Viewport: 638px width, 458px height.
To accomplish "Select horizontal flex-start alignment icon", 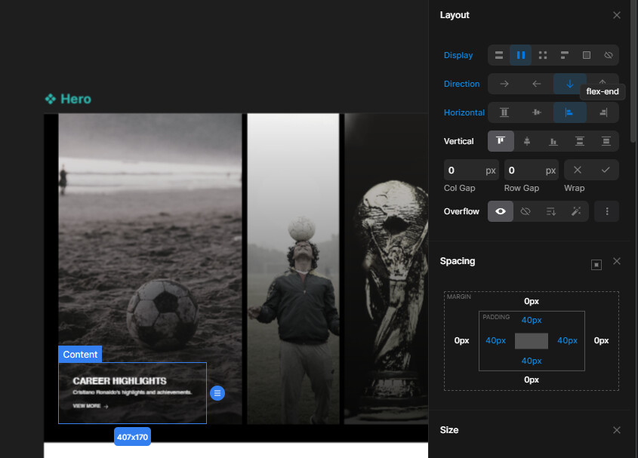I will [x=569, y=112].
